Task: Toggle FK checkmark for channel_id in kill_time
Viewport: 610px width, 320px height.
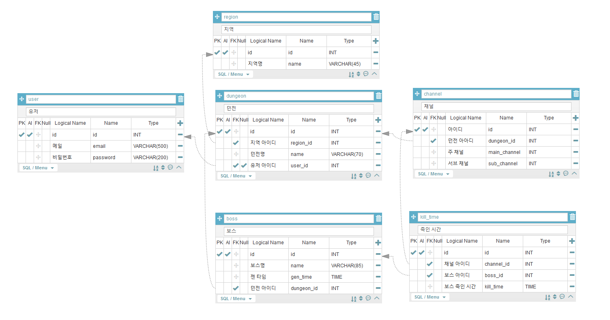Action: (430, 264)
